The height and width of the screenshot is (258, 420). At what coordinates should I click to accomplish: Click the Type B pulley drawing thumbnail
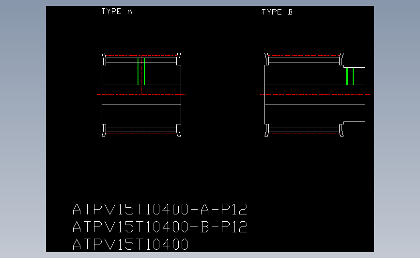tap(315, 95)
